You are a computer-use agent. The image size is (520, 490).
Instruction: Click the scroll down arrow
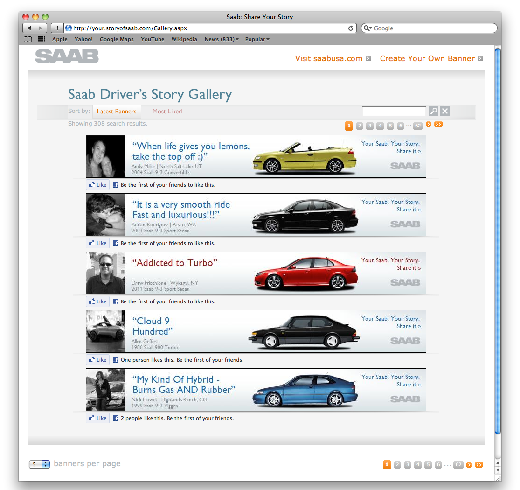(x=498, y=470)
